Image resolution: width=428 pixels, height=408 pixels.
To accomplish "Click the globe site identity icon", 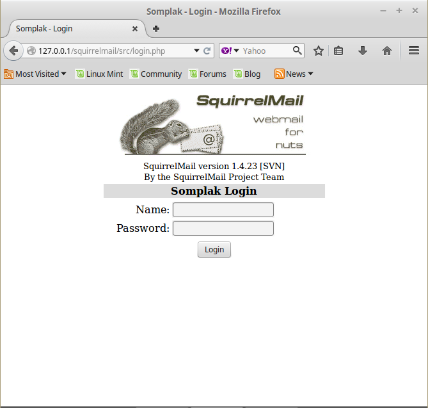I will click(x=31, y=51).
